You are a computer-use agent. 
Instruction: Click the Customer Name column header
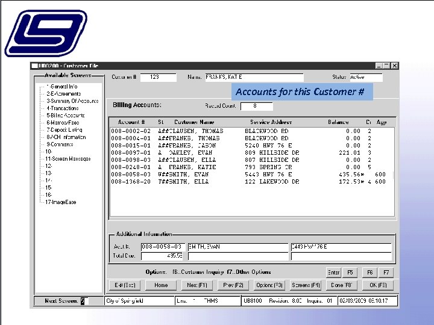point(194,122)
